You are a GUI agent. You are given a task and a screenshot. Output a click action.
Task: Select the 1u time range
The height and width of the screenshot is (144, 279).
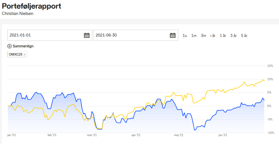[185, 36]
